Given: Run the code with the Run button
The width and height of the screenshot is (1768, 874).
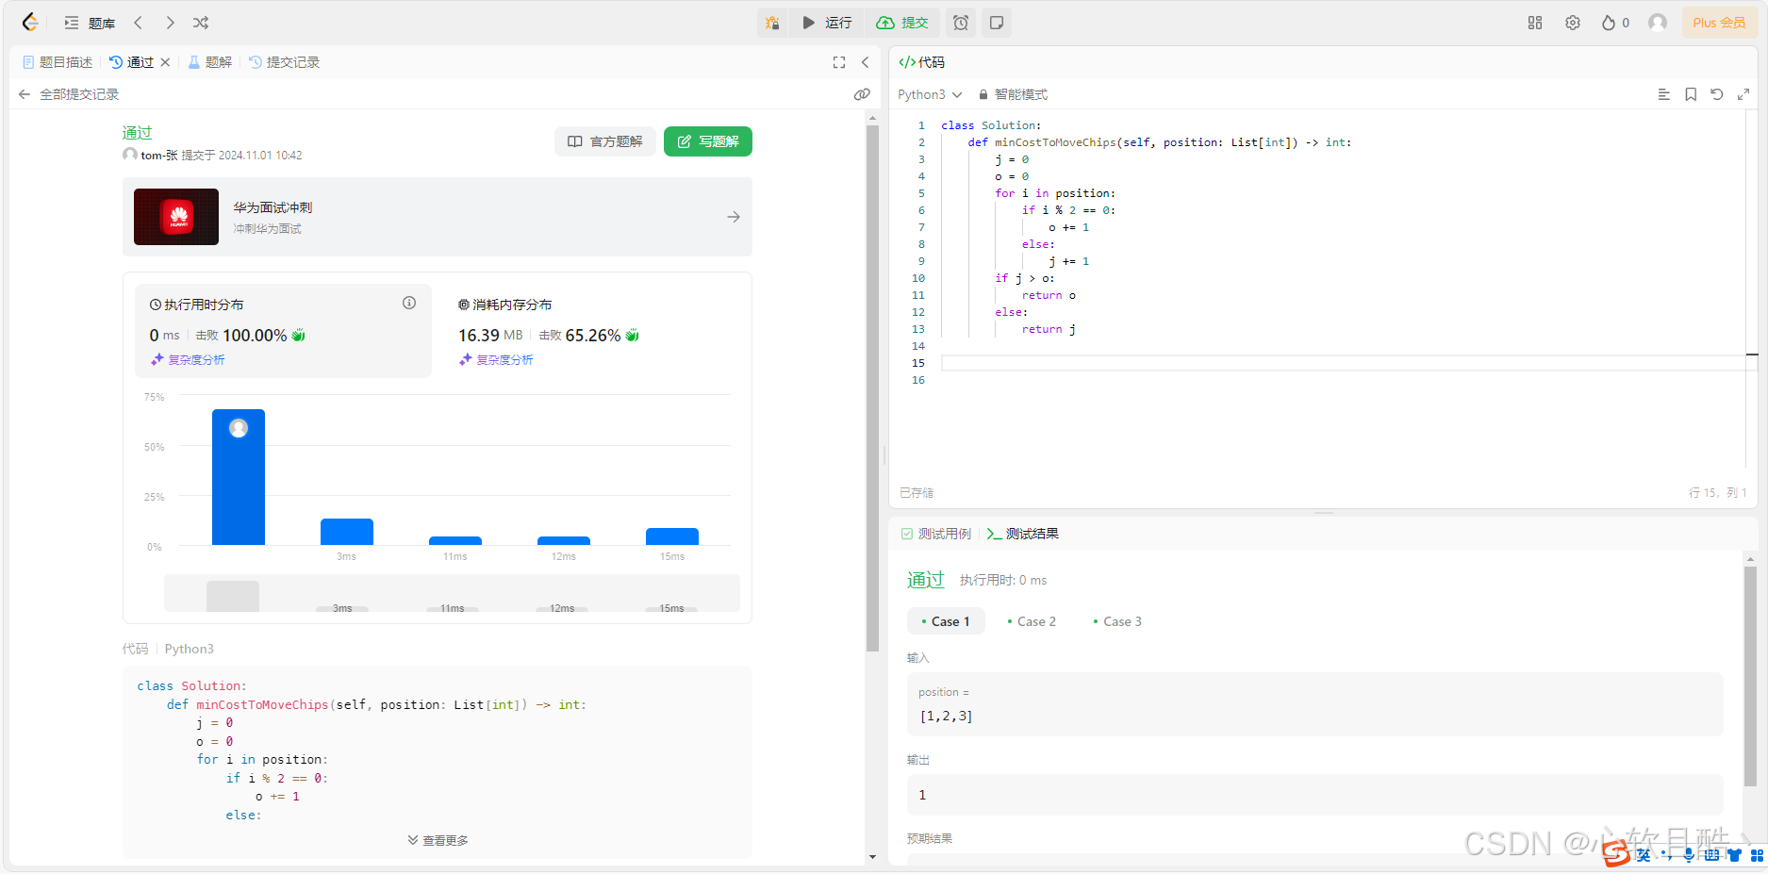Looking at the screenshot, I should 827,22.
